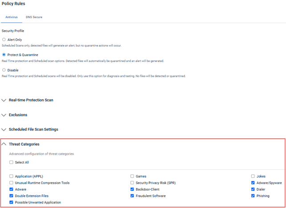This screenshot has height=208, width=286.
Task: Check Unusual Runtime Compression Tools
Action: pyautogui.click(x=11, y=183)
